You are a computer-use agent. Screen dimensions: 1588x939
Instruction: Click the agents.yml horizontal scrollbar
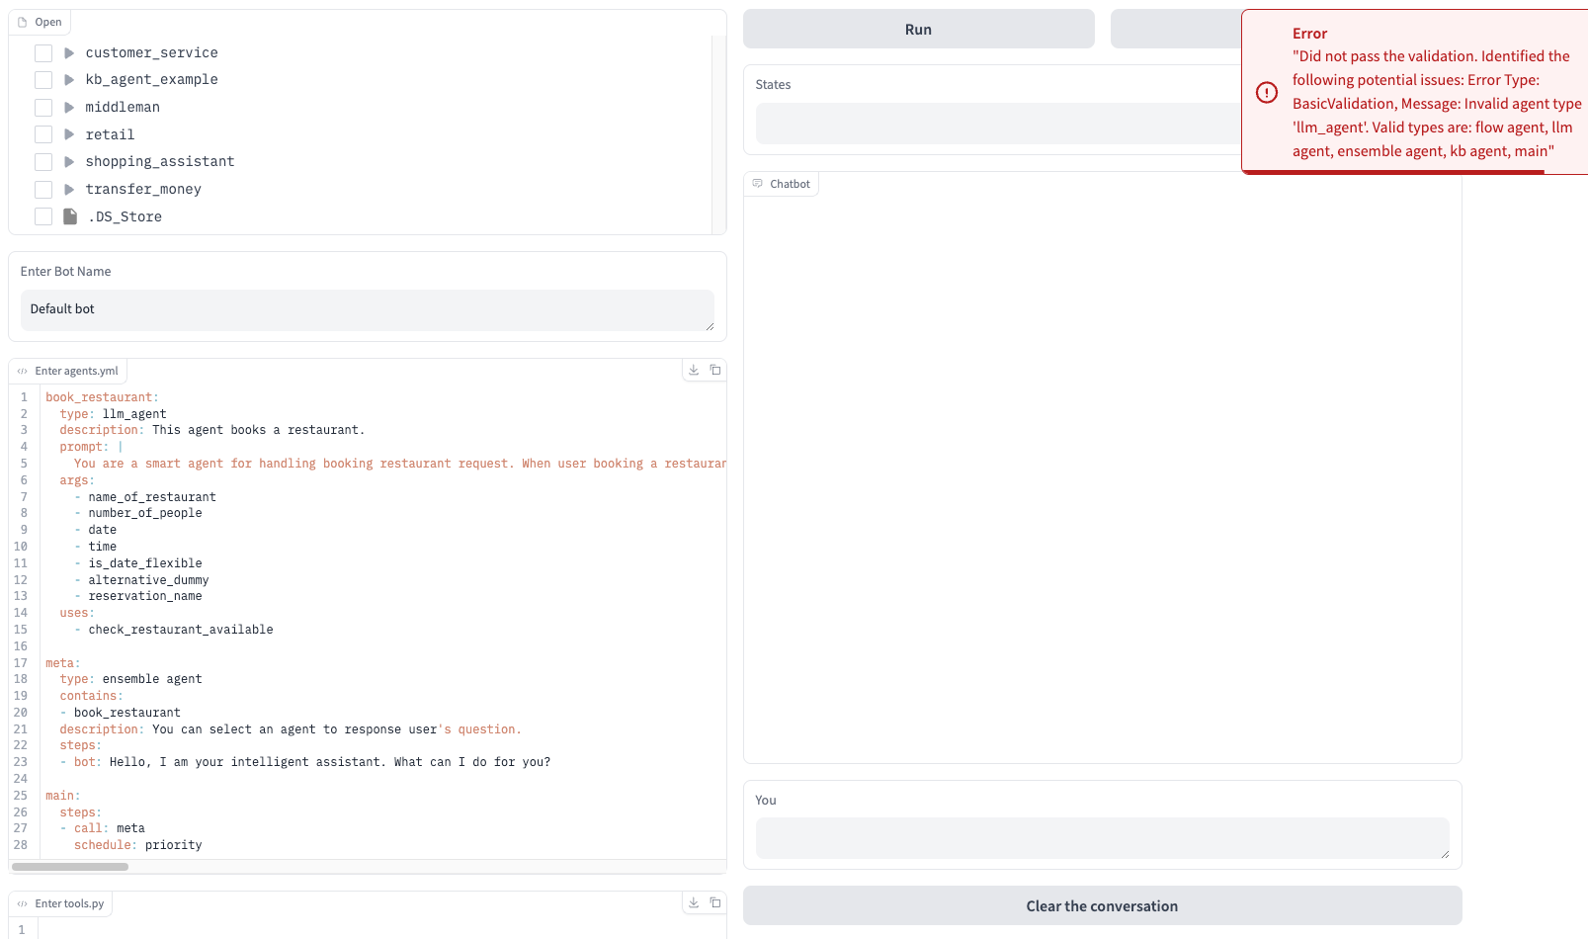click(70, 867)
